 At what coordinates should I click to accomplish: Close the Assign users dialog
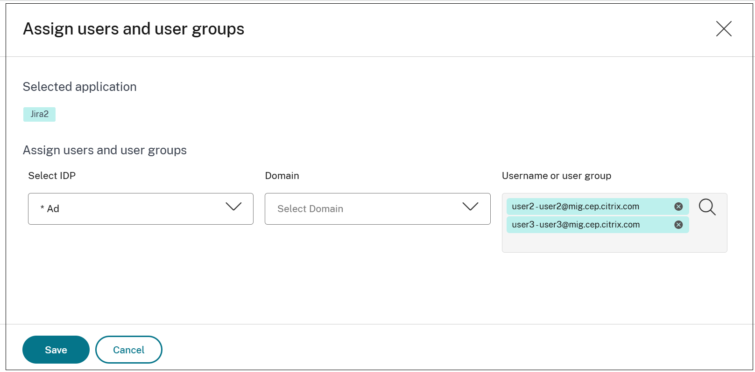click(724, 29)
